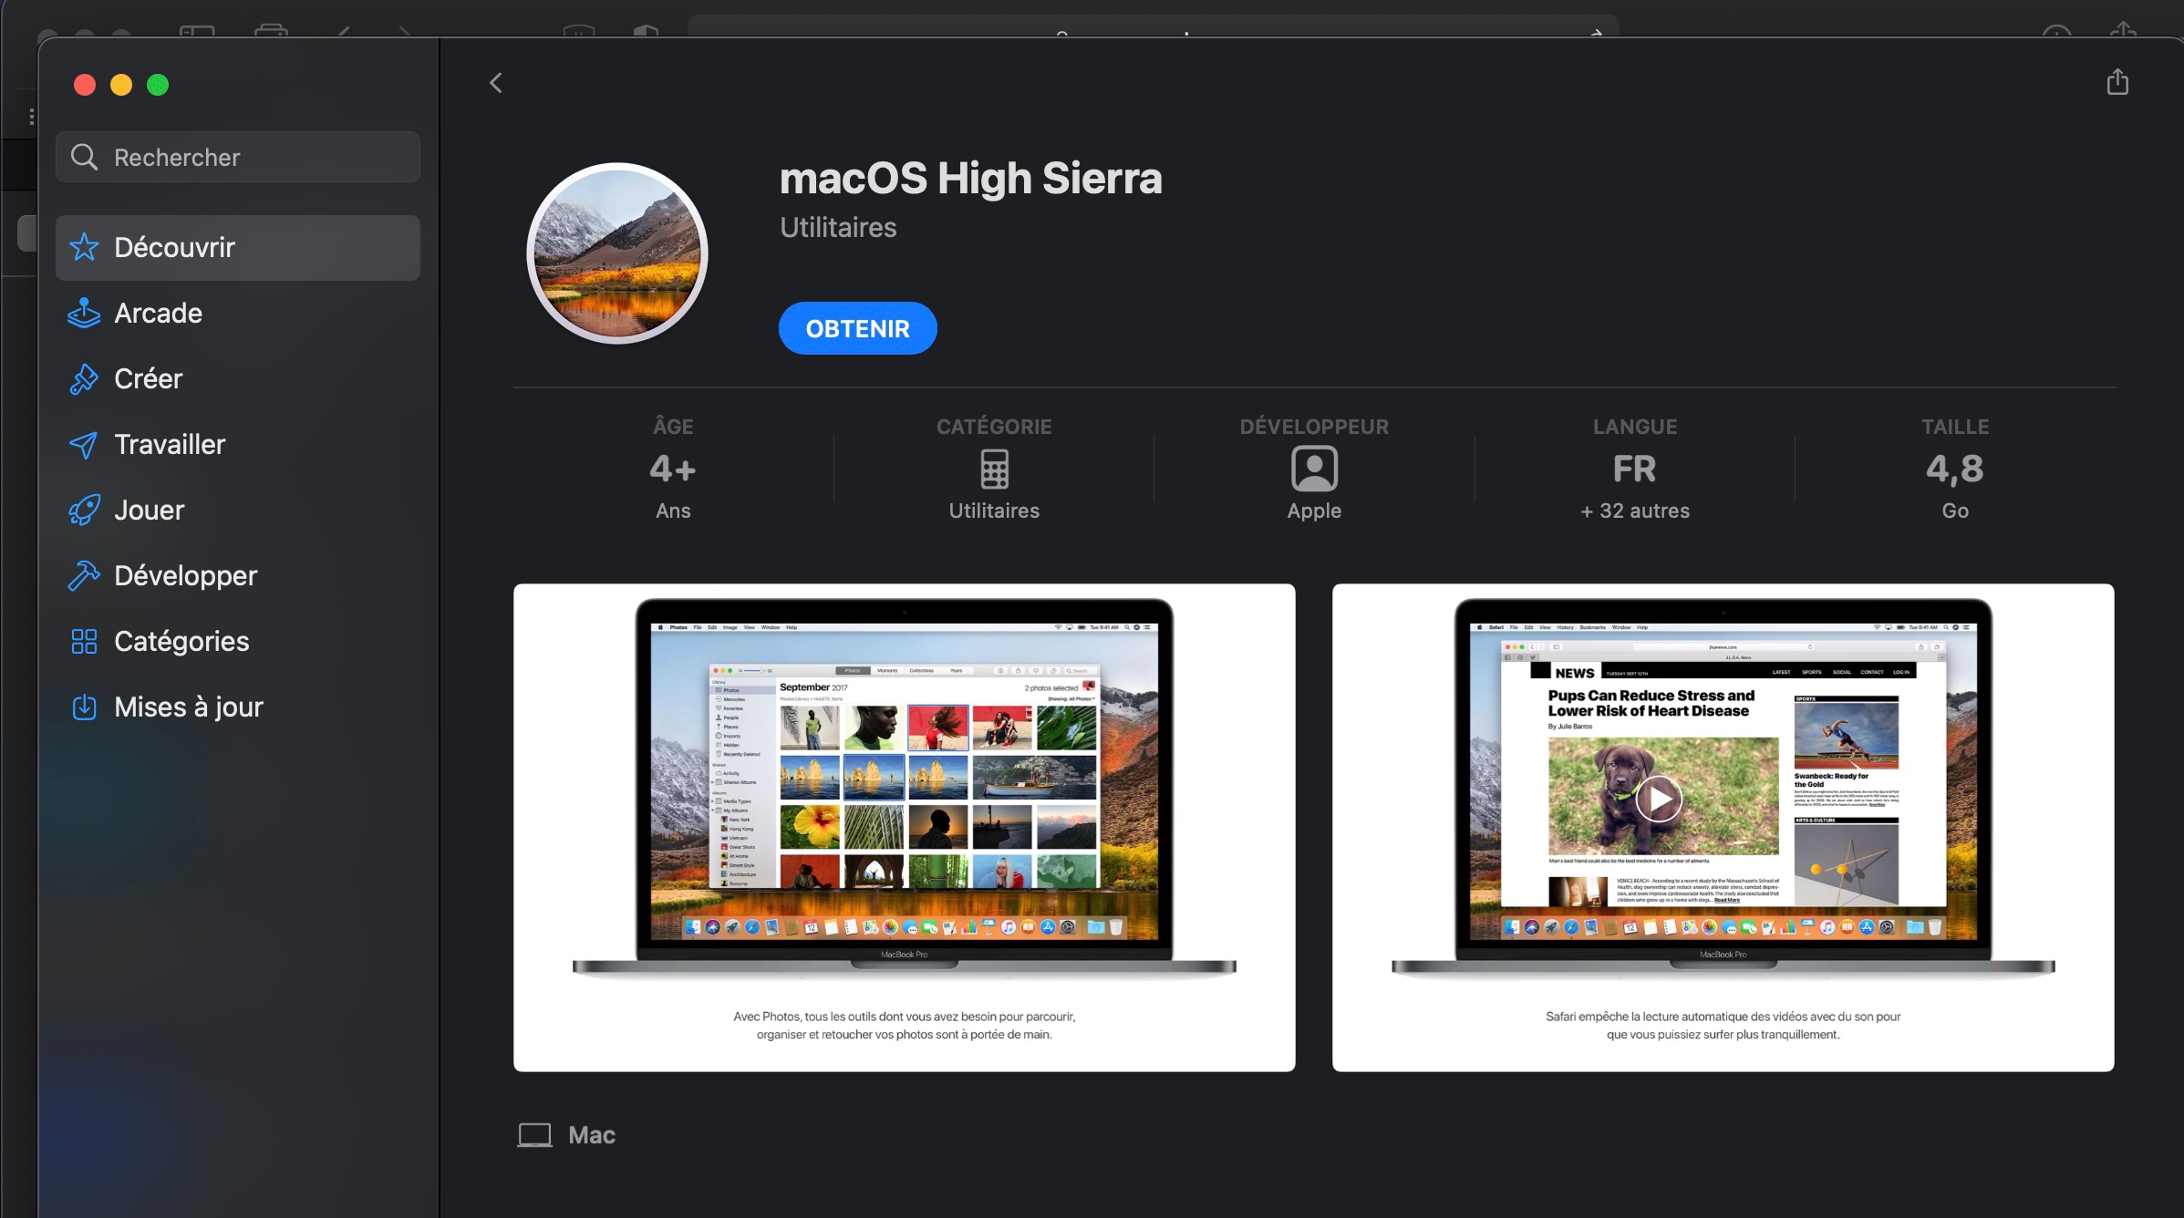Open Mises à jour updates page

pos(188,707)
